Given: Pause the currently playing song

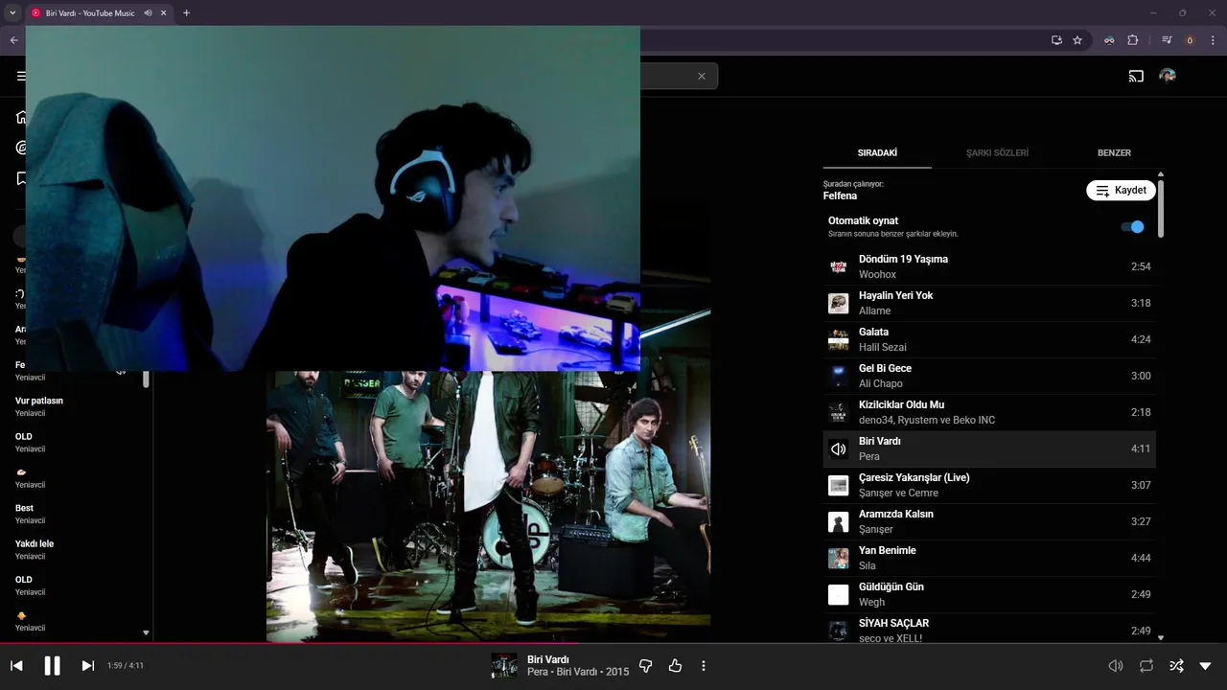Looking at the screenshot, I should point(52,665).
